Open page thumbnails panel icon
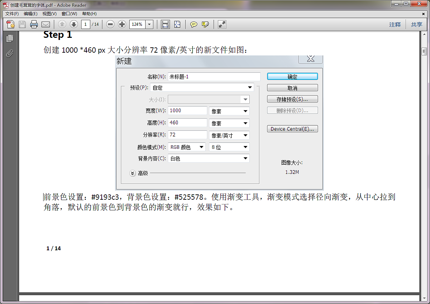Image resolution: width=430 pixels, height=304 pixels. point(10,38)
